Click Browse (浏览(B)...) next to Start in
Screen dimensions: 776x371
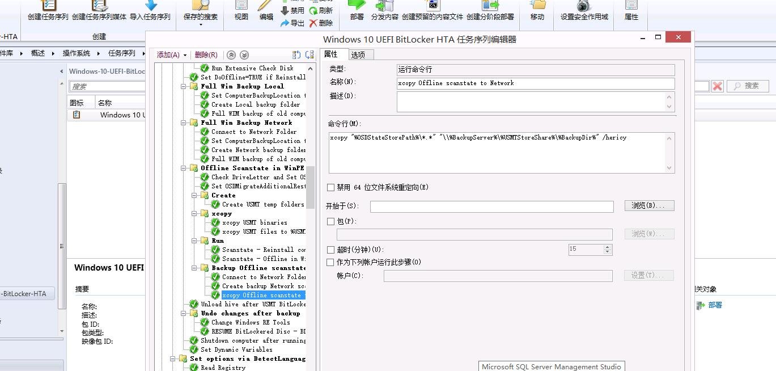[x=650, y=205]
